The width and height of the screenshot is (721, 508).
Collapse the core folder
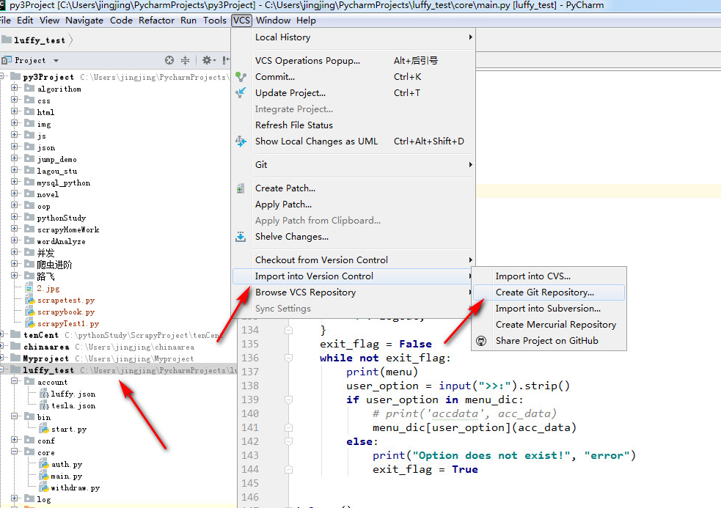(x=14, y=452)
